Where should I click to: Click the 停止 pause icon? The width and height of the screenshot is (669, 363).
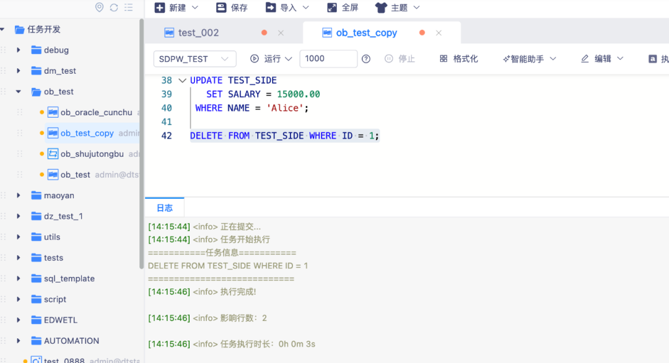click(388, 59)
